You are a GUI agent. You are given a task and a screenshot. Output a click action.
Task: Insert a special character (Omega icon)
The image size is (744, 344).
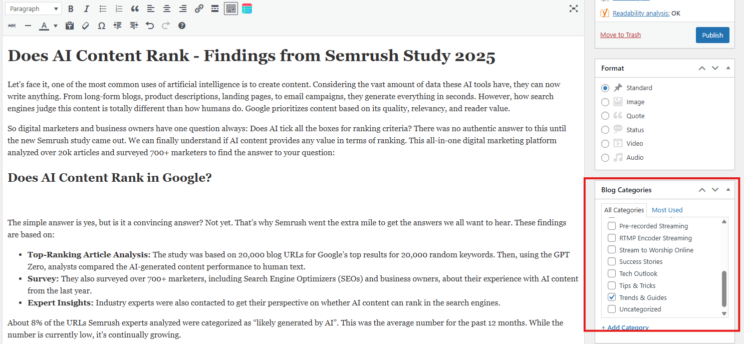coord(102,26)
